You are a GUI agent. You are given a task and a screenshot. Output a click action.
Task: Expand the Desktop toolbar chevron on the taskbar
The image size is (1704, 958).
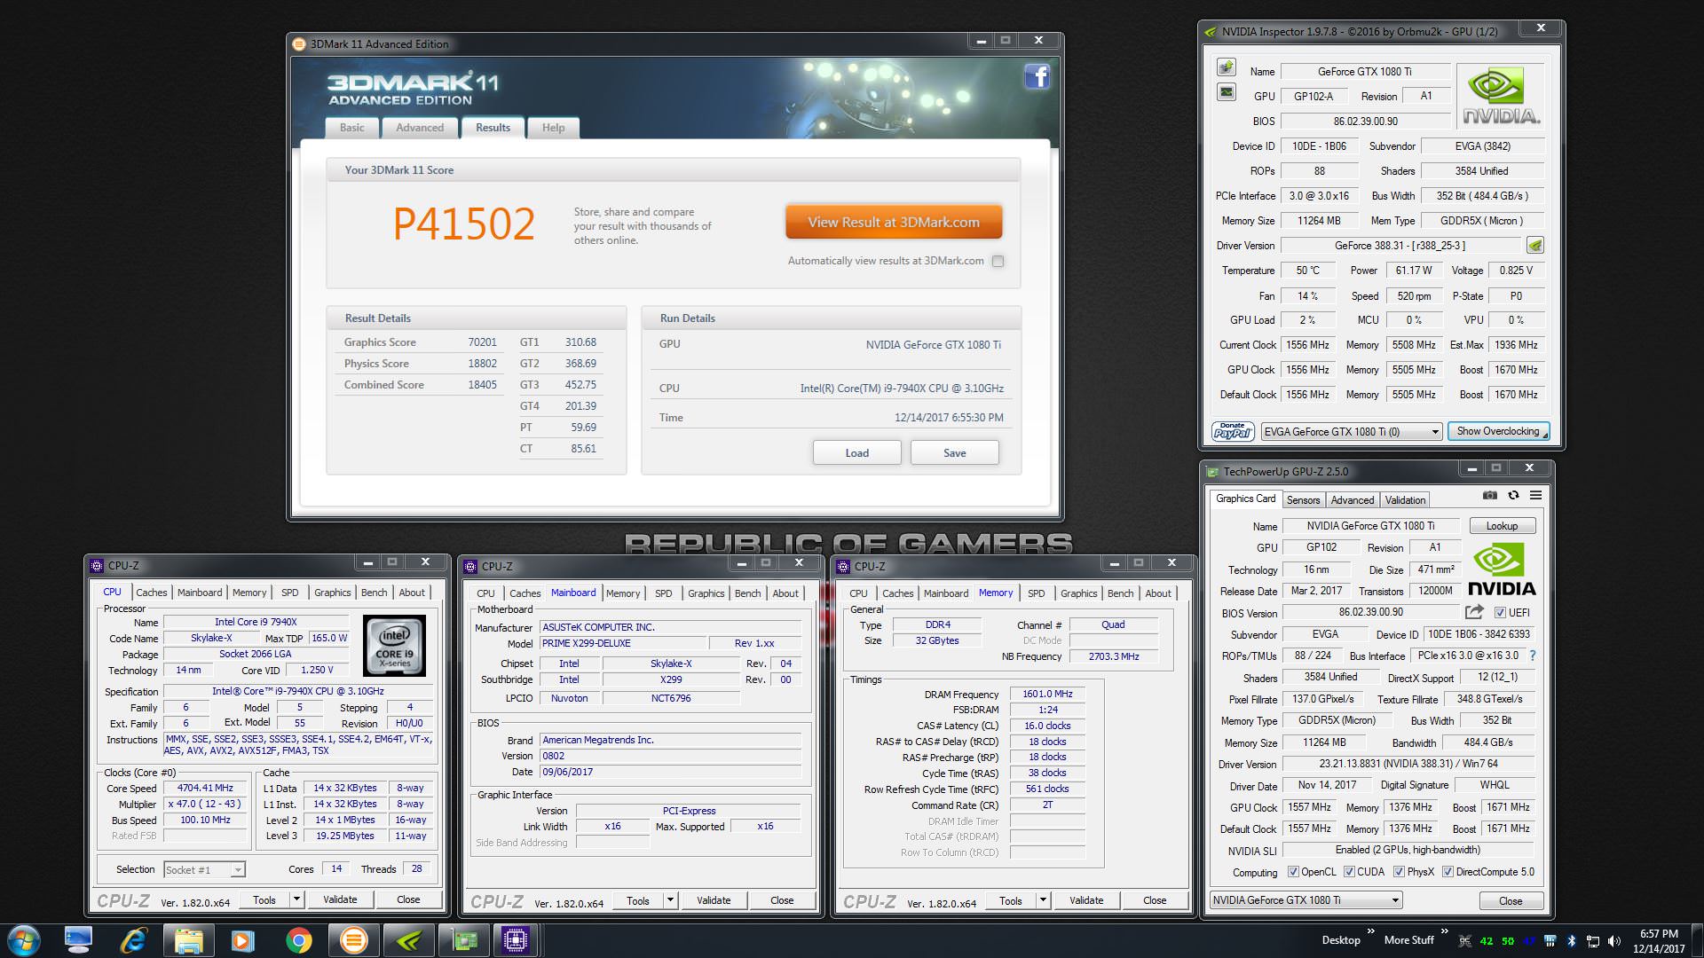[x=1371, y=931]
